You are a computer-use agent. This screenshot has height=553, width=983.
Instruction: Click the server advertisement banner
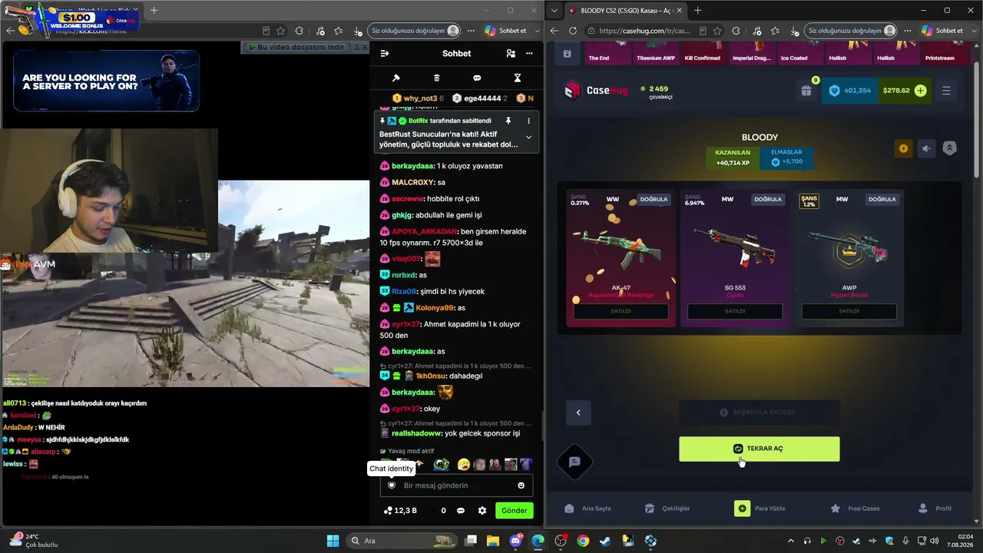pos(106,81)
